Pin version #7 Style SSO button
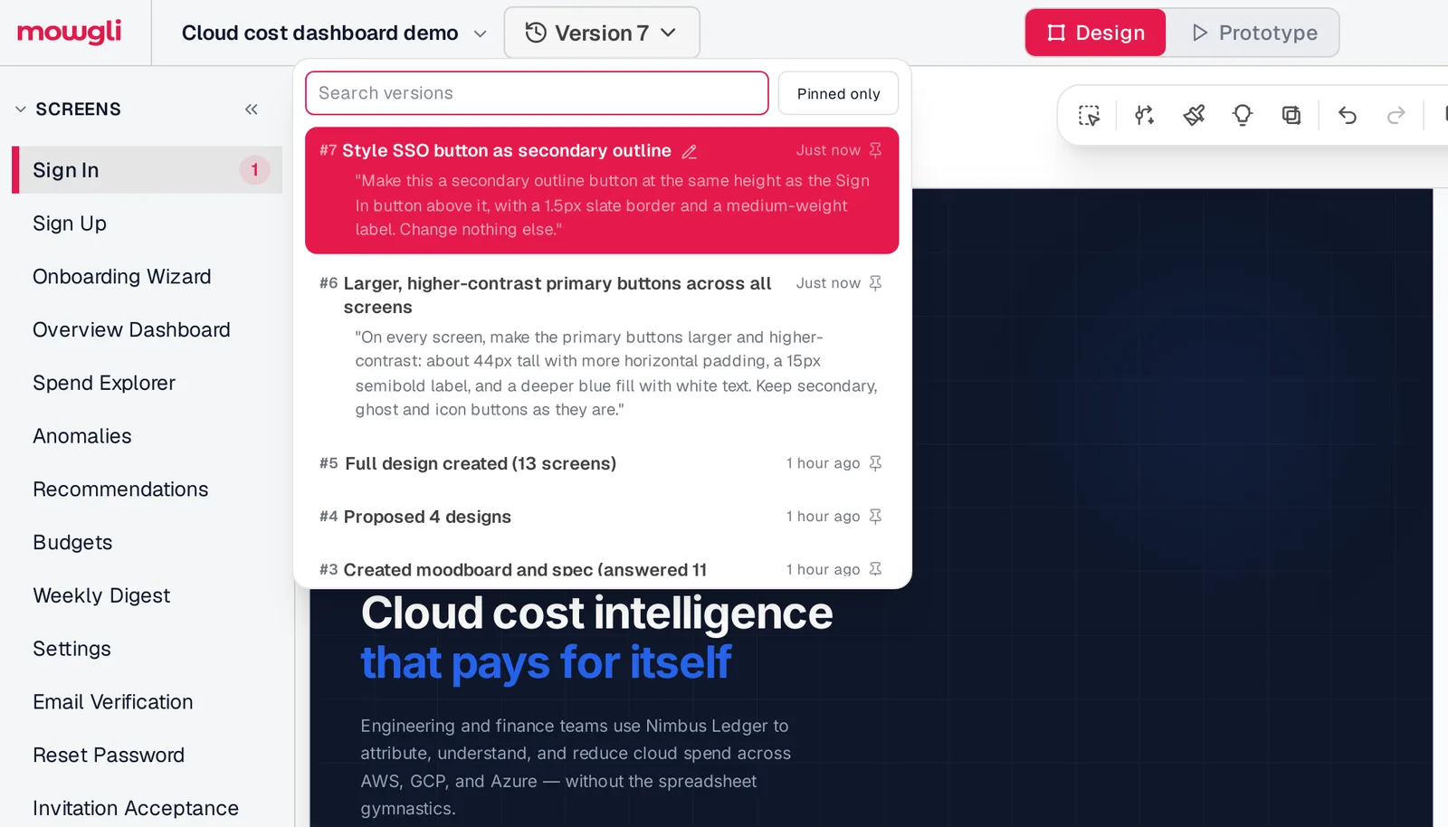 [x=875, y=150]
